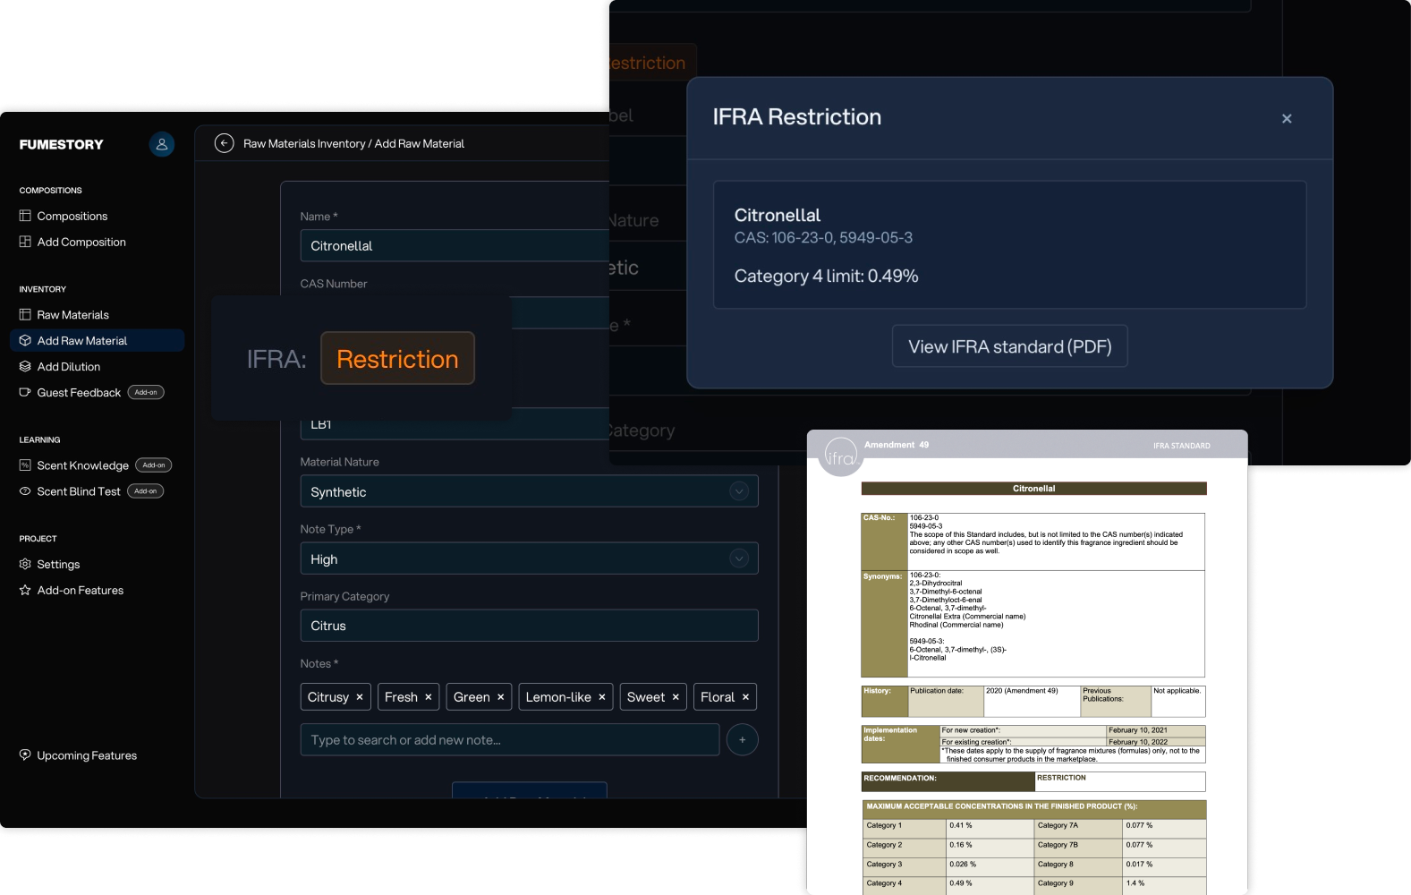Remove the Lemon-like note tag
This screenshot has height=895, width=1411.
coord(602,697)
